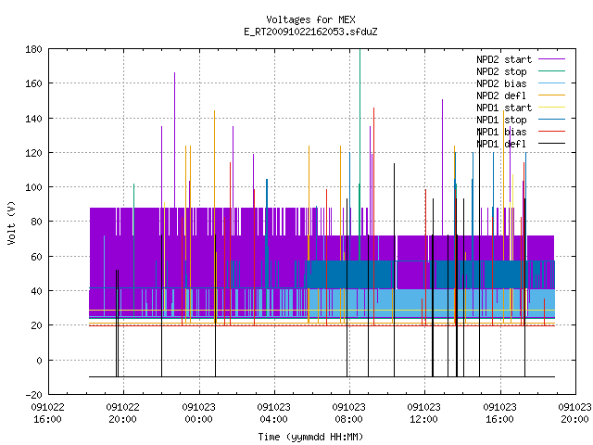This screenshot has width=593, height=445.
Task: Click the y-axis tick label 140
Action: 33,119
